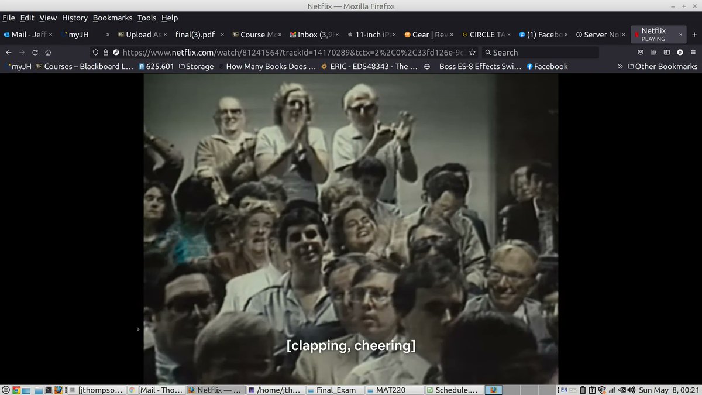Go back to the previous page
Image resolution: width=702 pixels, height=395 pixels.
pyautogui.click(x=8, y=52)
